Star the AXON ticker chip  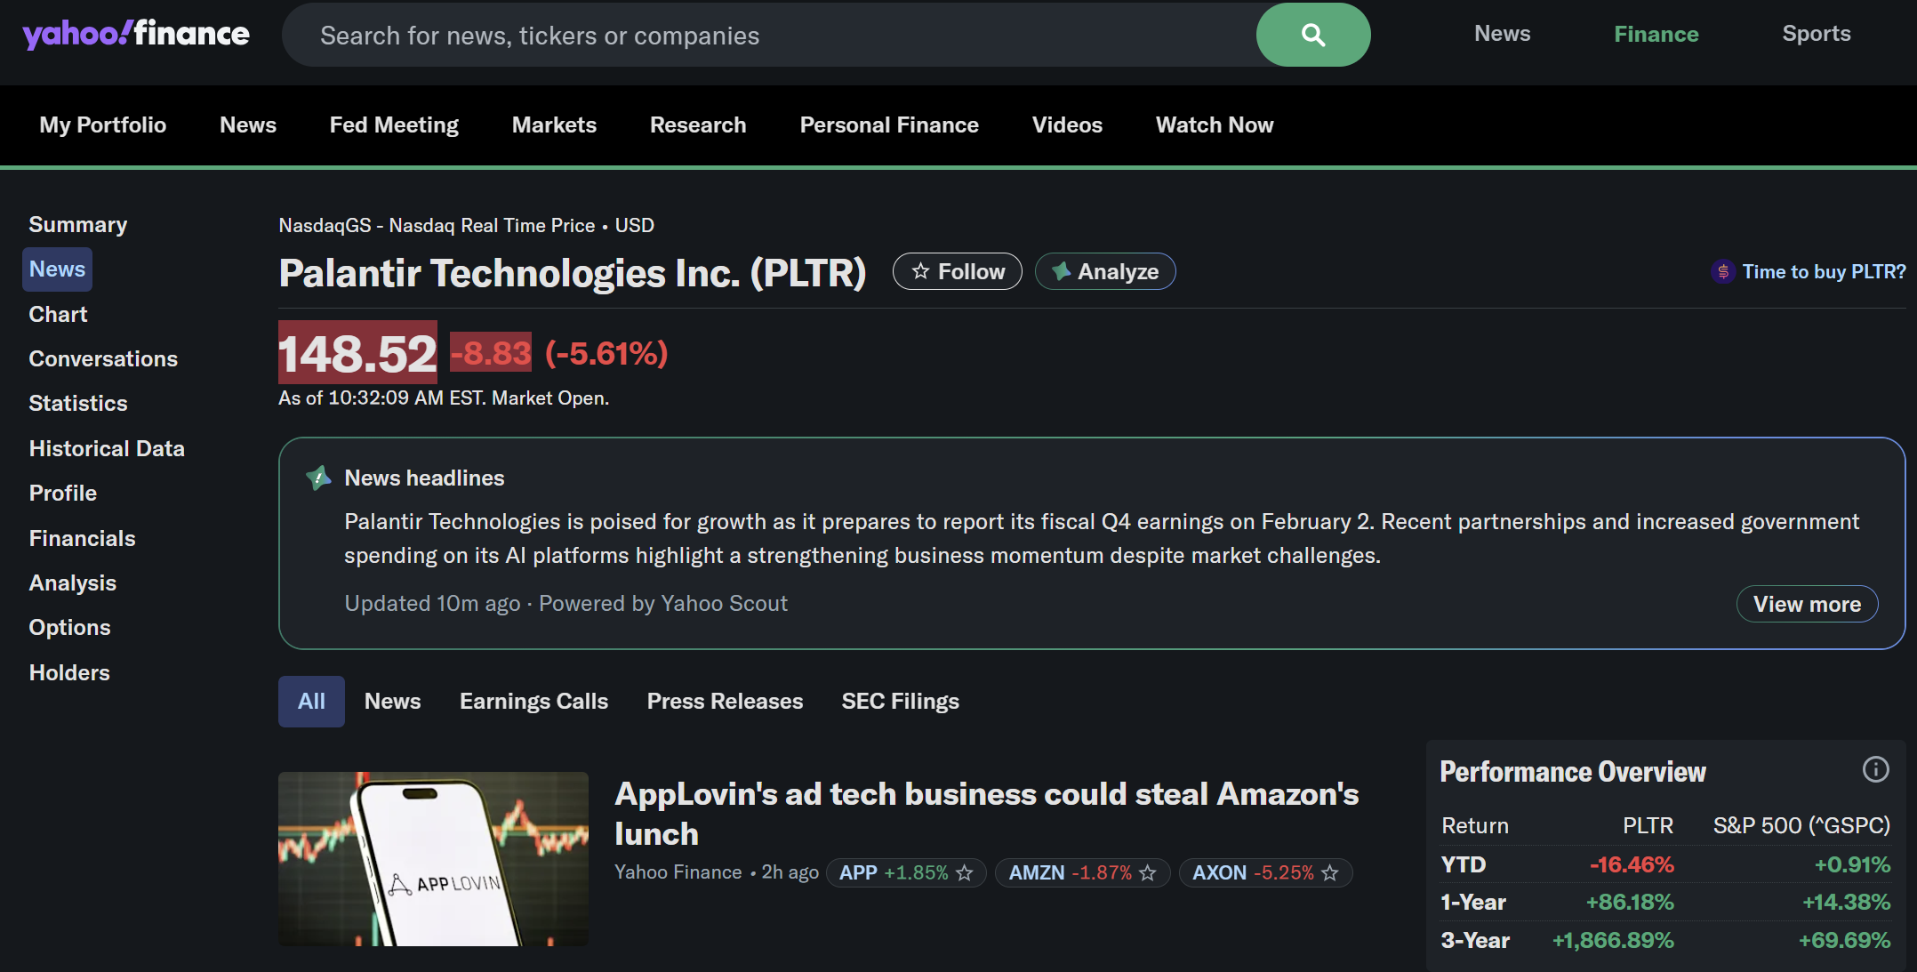1329,873
